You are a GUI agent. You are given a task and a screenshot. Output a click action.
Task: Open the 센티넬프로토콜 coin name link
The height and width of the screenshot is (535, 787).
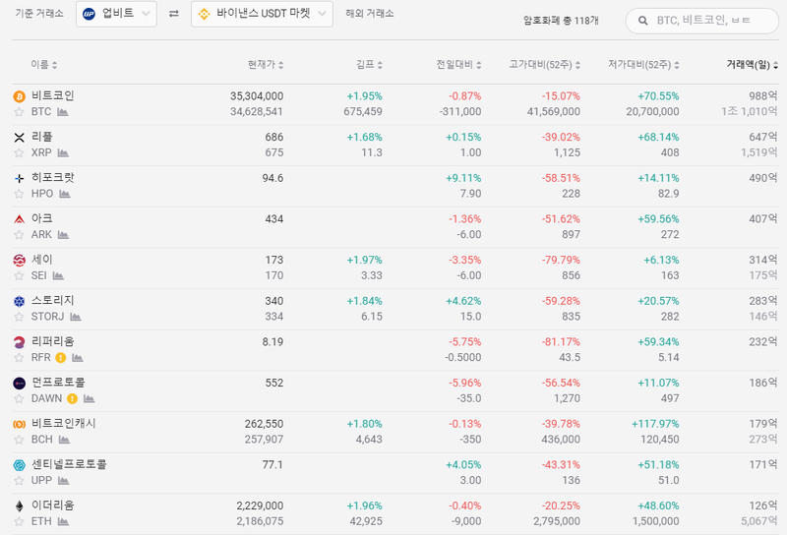[69, 465]
